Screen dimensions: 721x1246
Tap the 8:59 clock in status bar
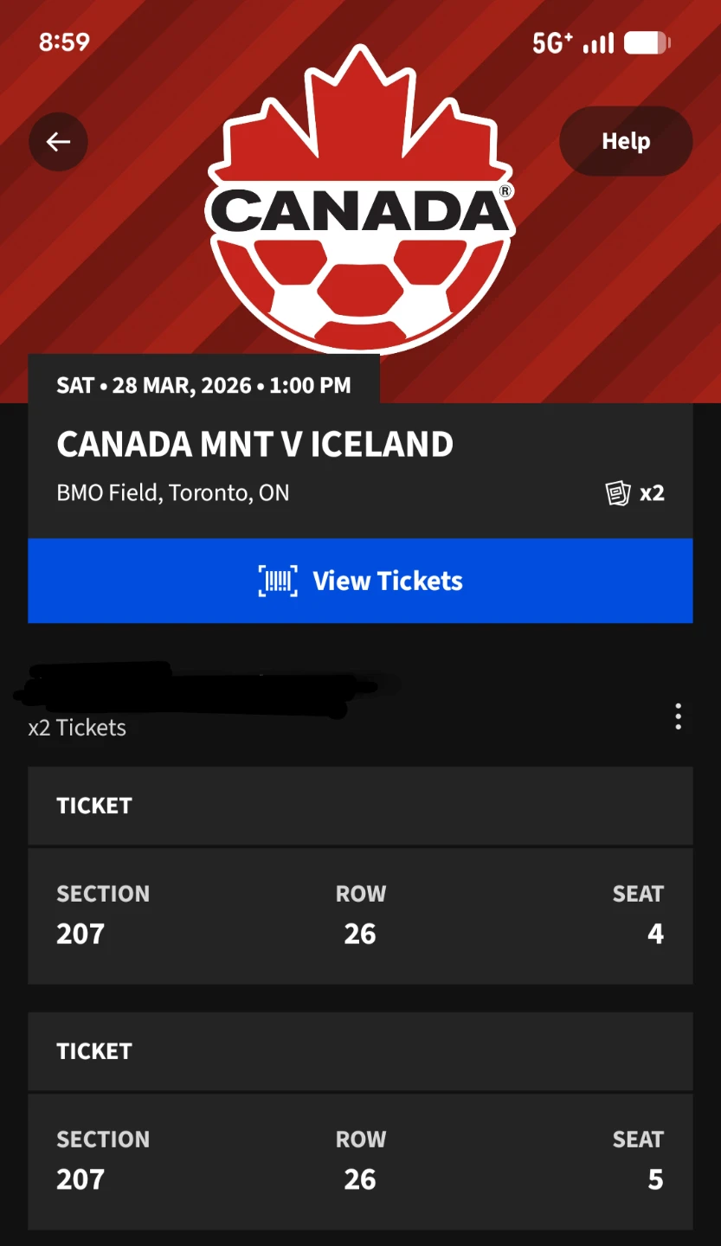64,42
